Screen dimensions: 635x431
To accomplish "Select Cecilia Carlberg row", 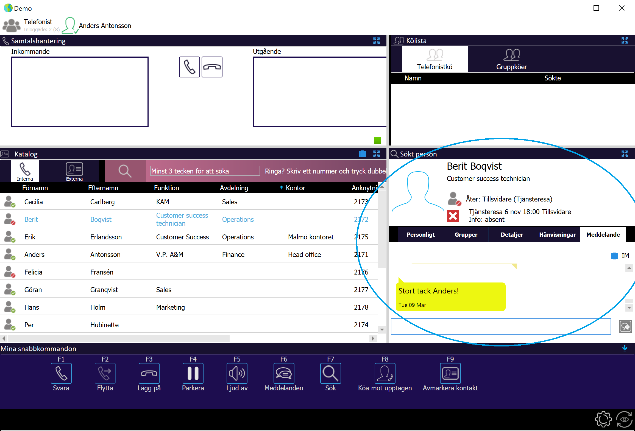I will pos(189,202).
